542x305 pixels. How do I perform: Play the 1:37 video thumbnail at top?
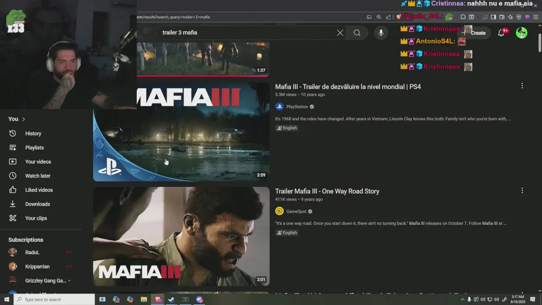pos(203,59)
